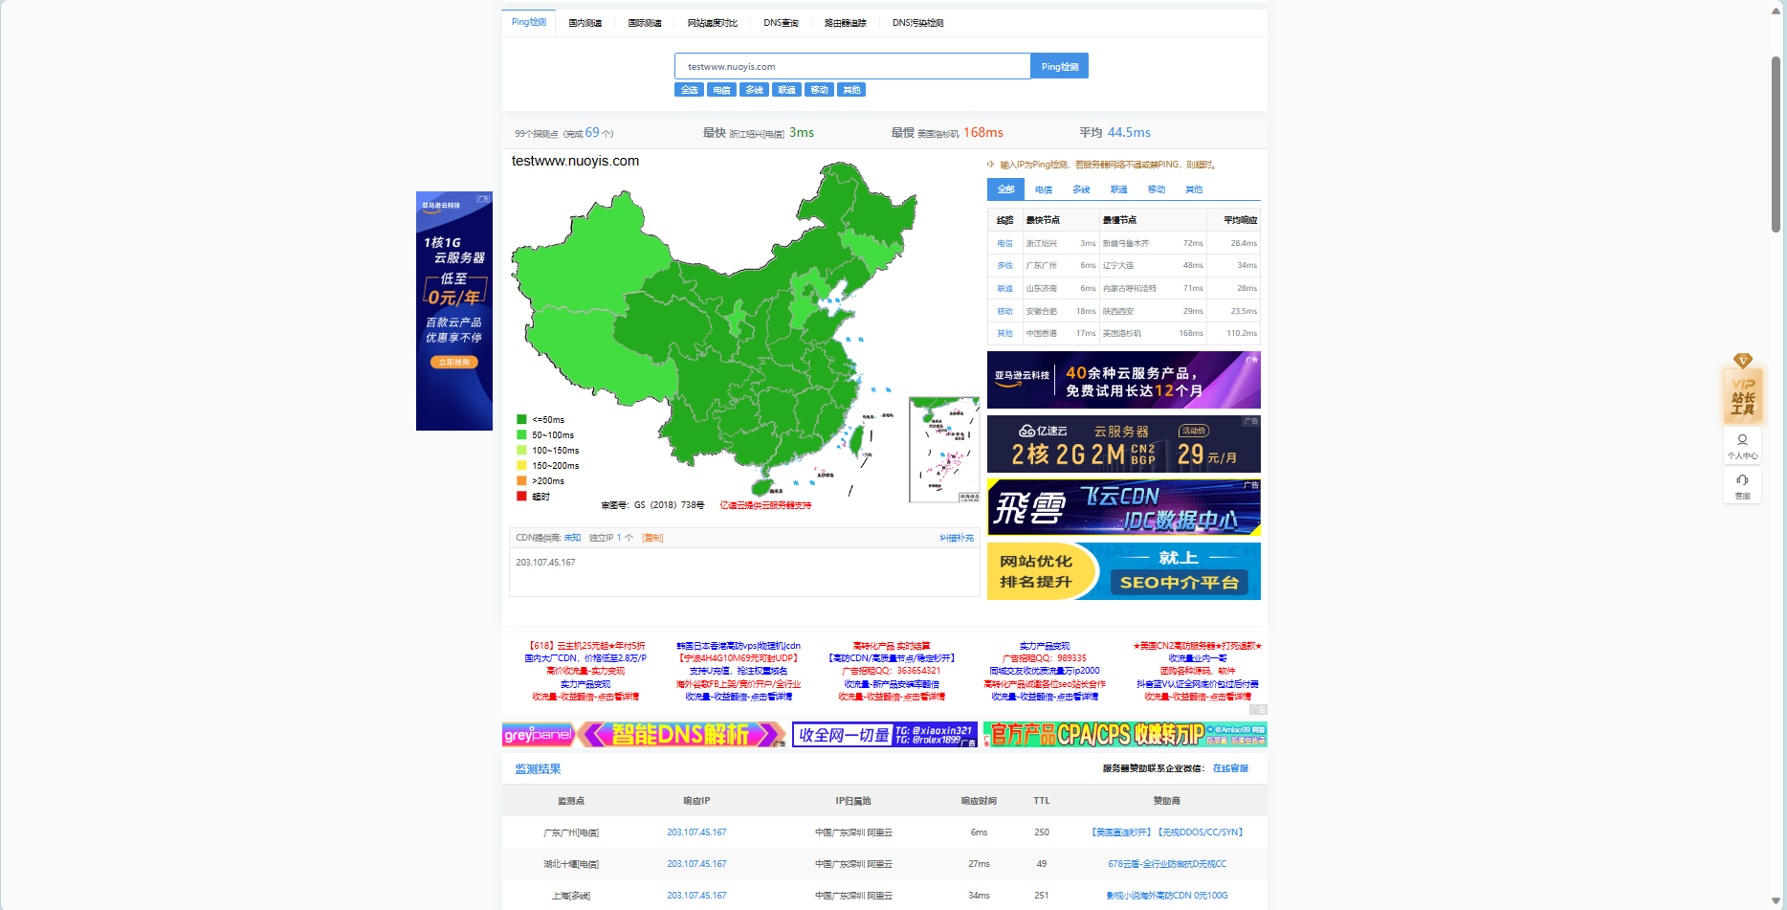Click the speaker notice icon above results table
This screenshot has height=910, width=1787.
click(x=991, y=165)
